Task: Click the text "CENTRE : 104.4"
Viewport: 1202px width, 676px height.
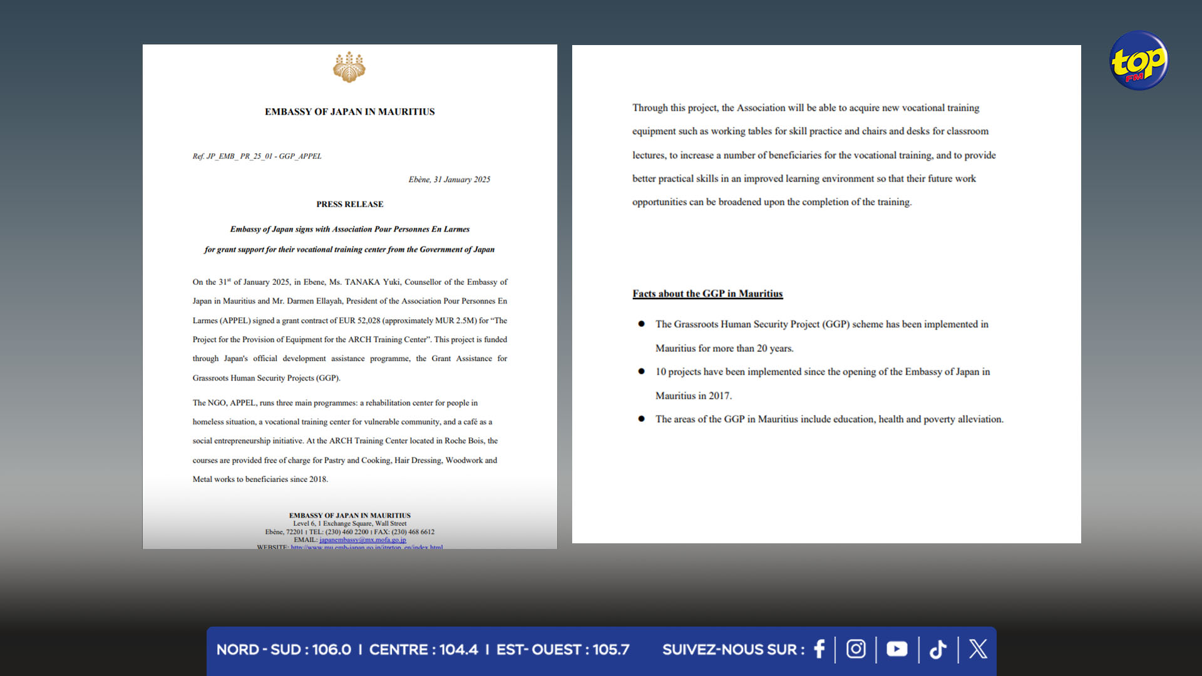Action: 423,650
